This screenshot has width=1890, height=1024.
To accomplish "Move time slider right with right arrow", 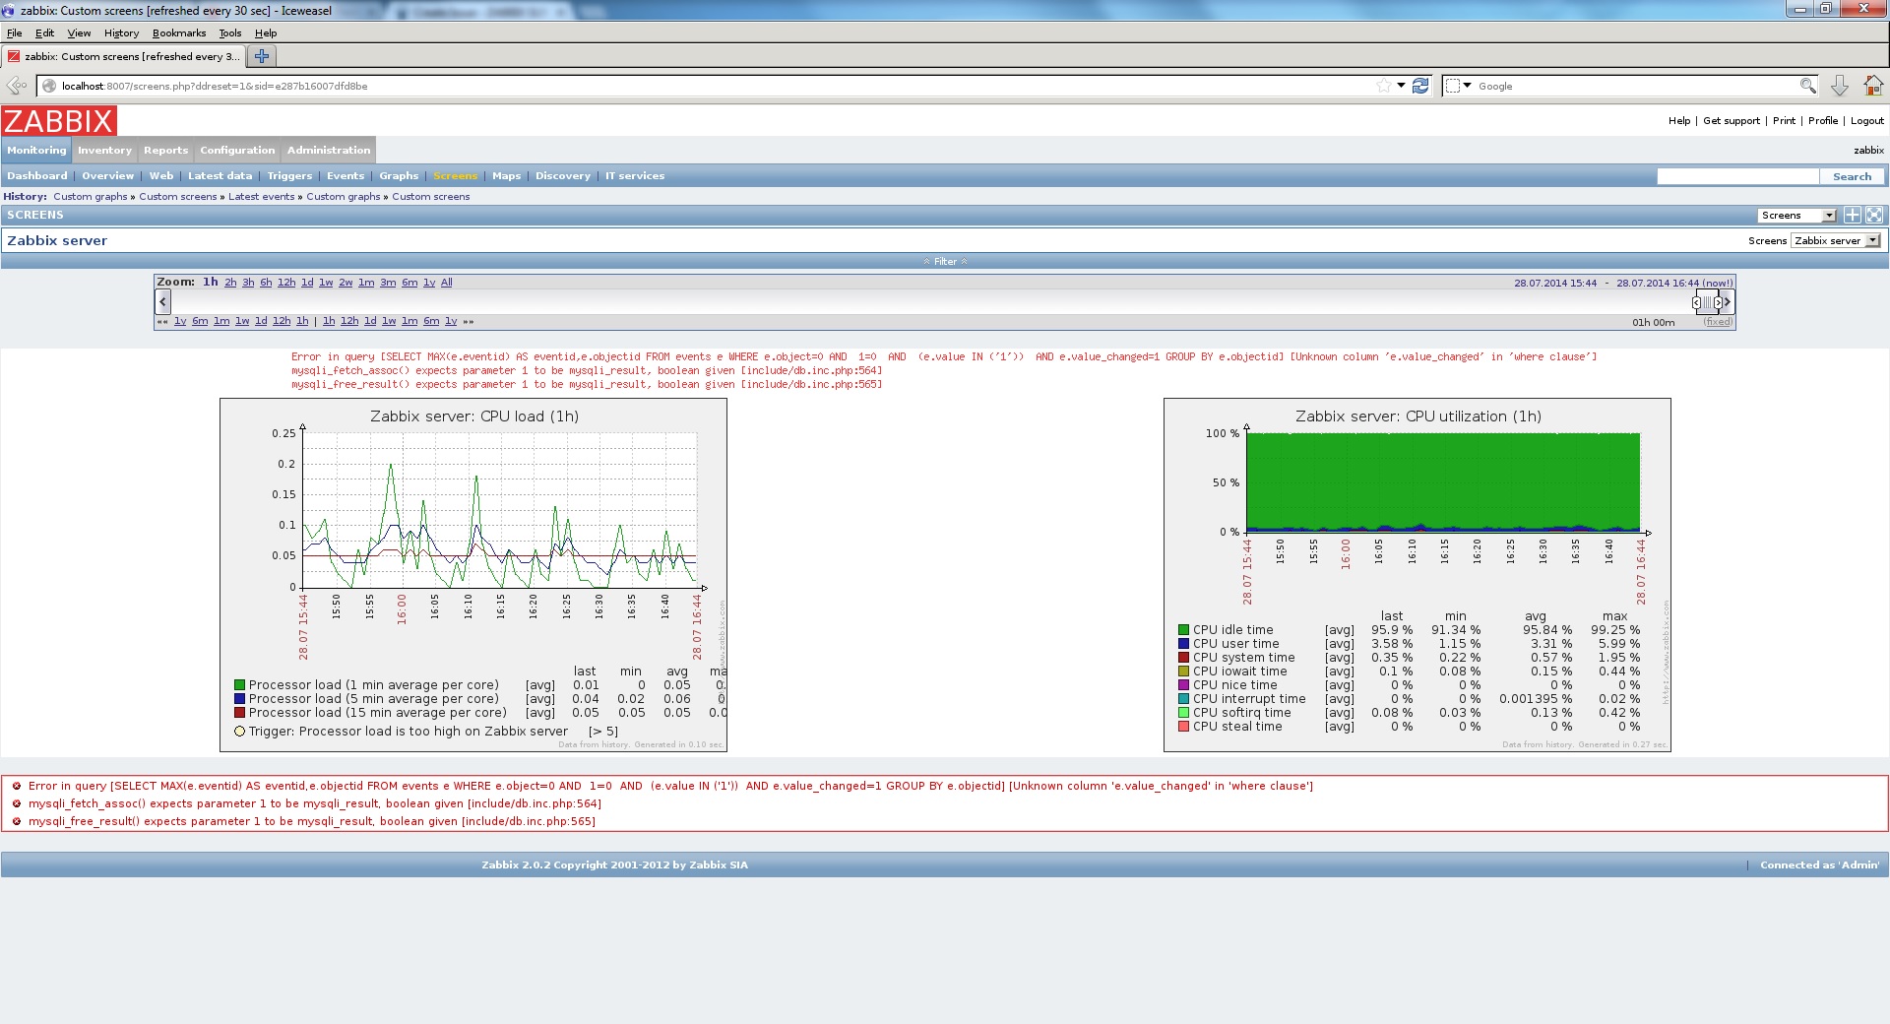I will point(1727,301).
